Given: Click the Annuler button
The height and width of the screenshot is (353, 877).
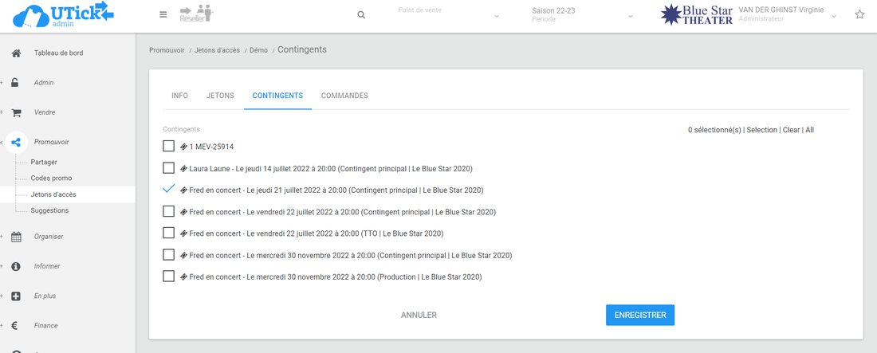Looking at the screenshot, I should click(x=419, y=315).
